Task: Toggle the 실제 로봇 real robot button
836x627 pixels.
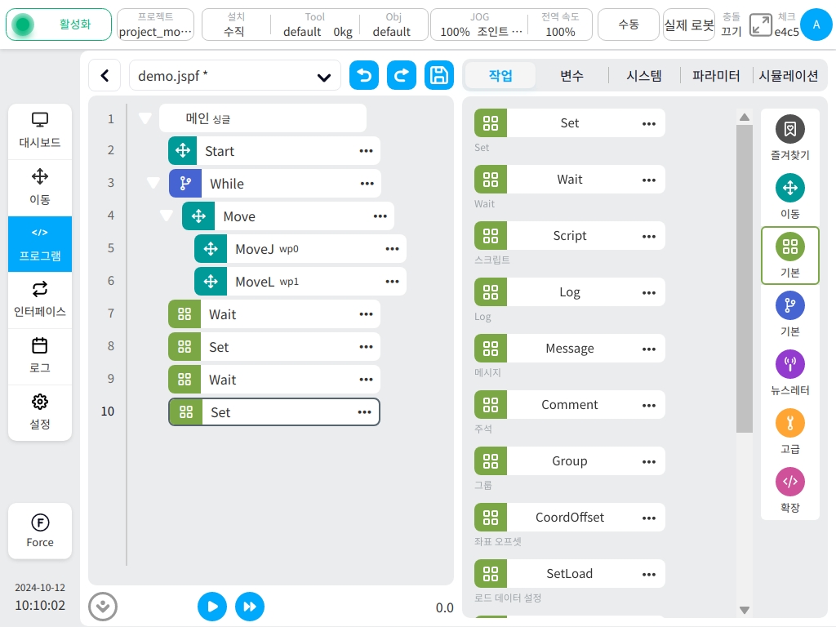Action: (688, 24)
